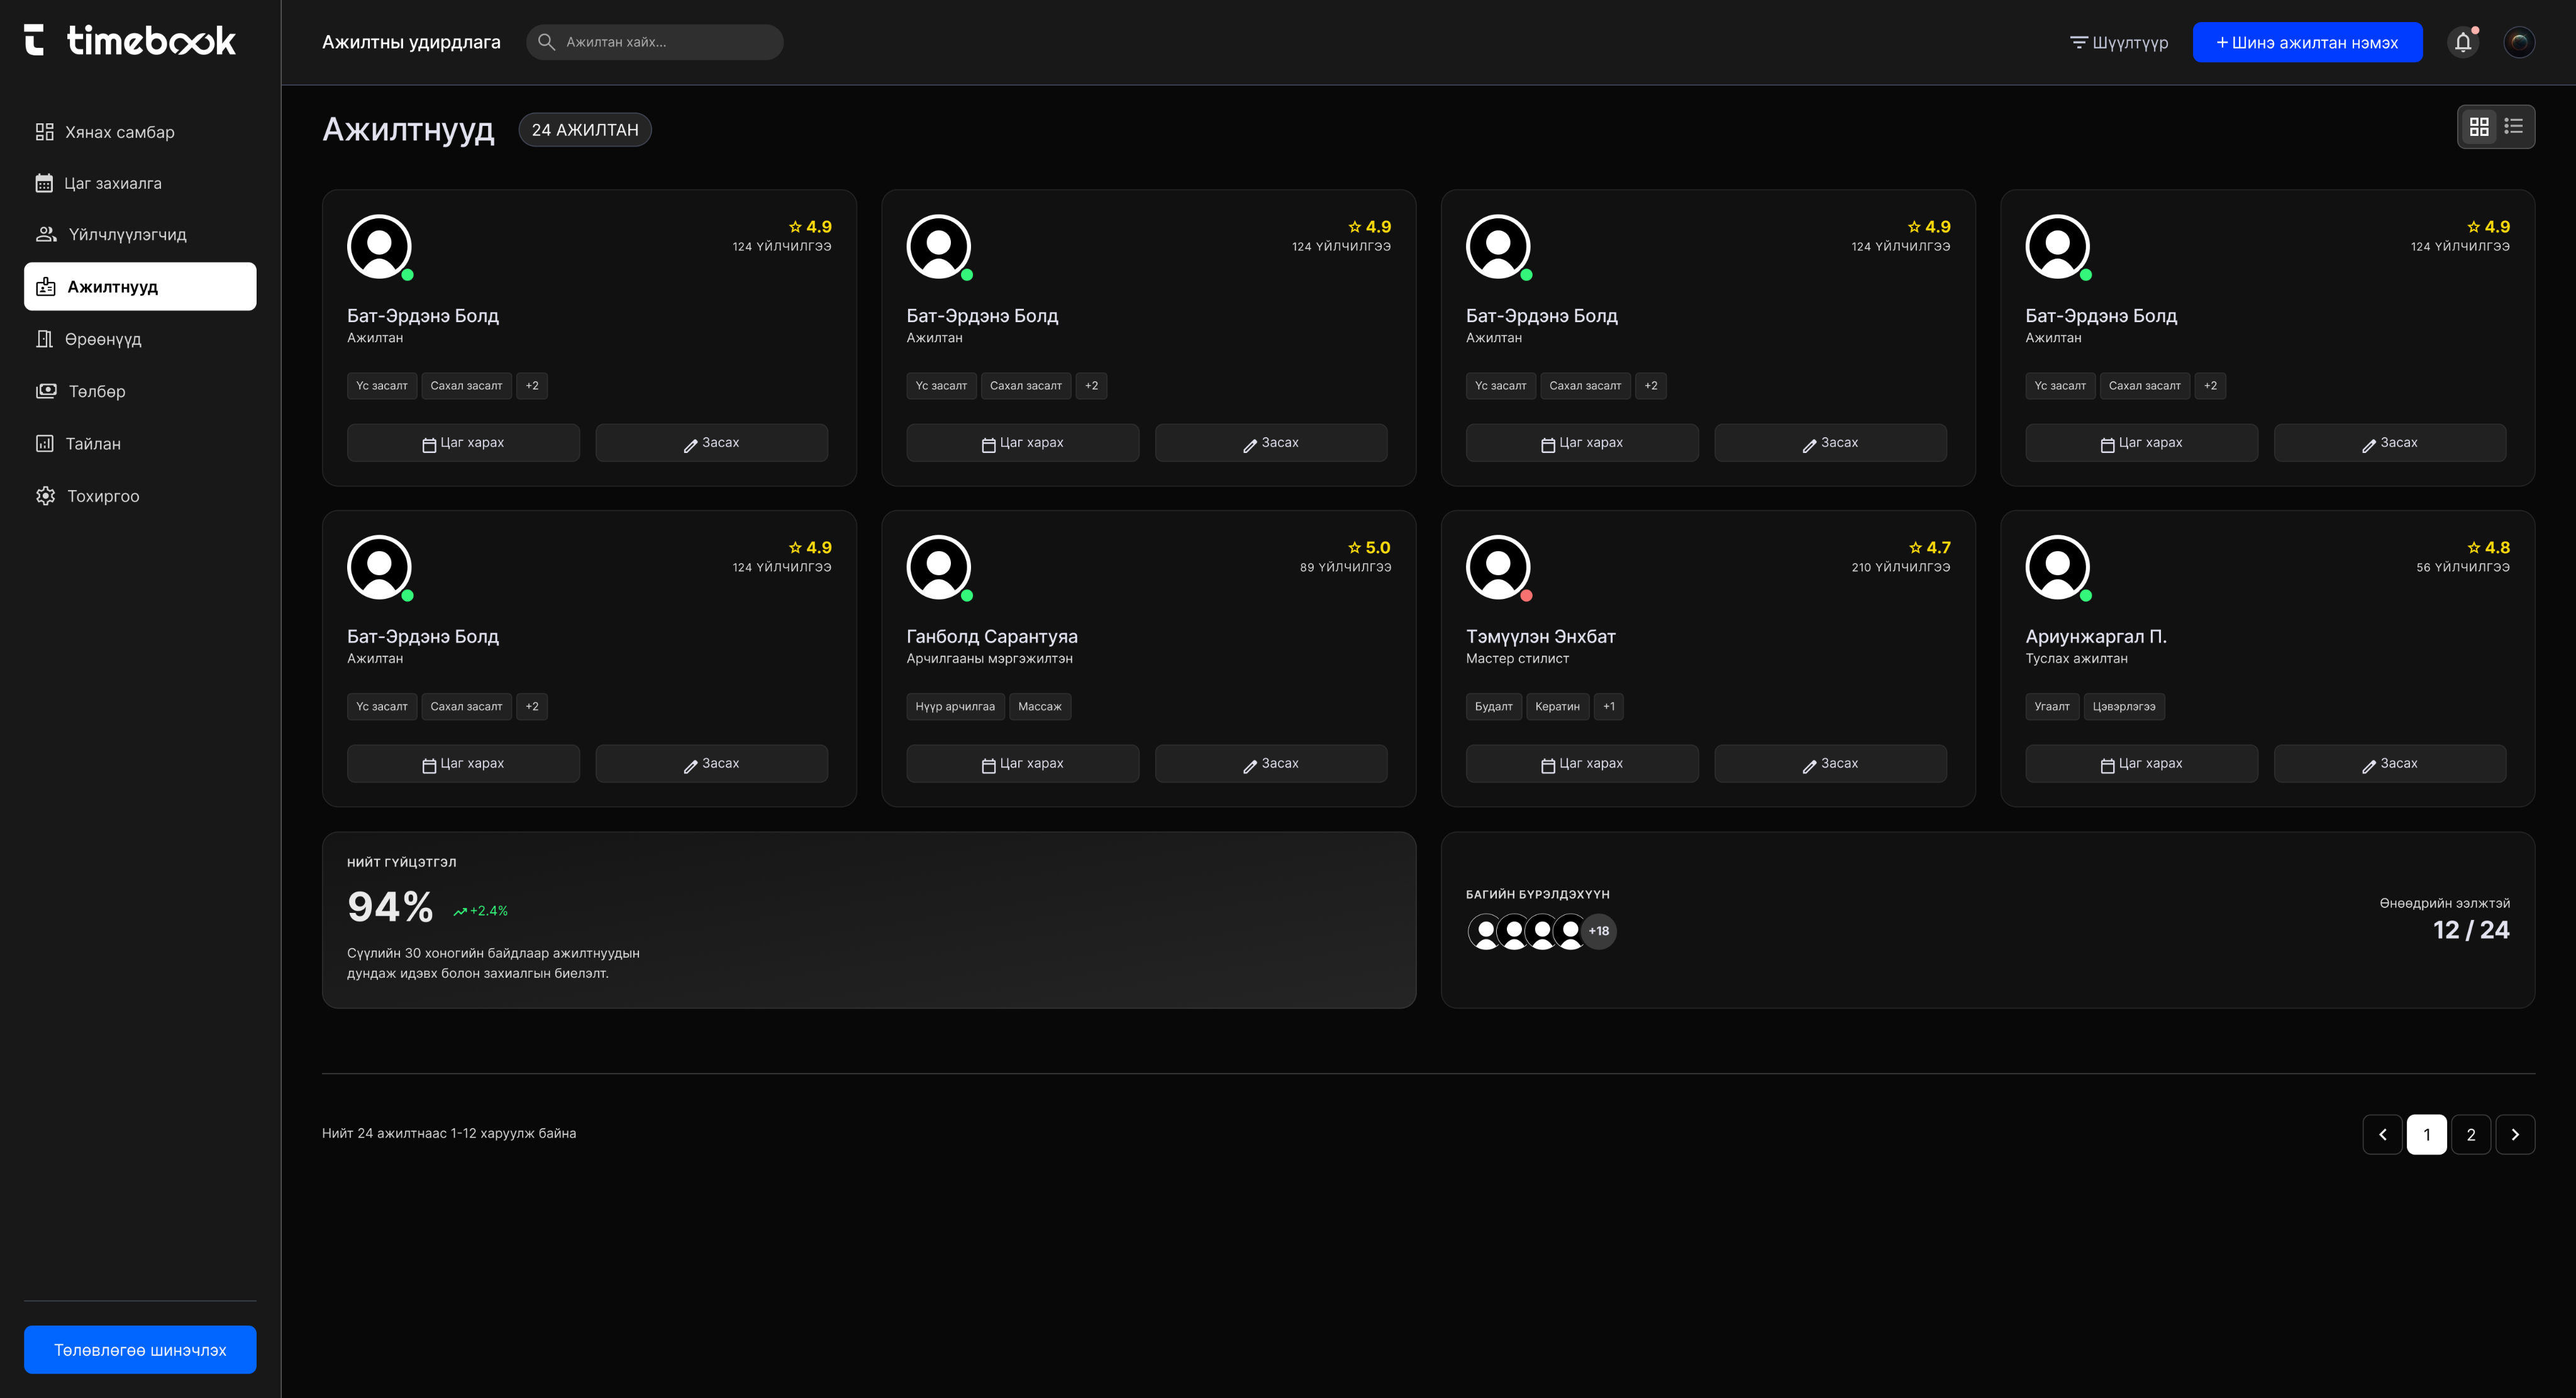Screen dimensions: 2576x1398
Task: Click the Массаж tag
Action: pos(1040,707)
